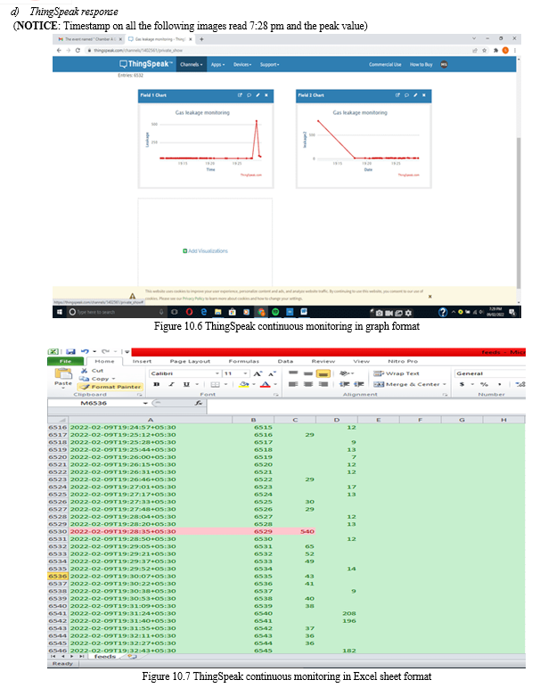Click the ThingSpeak logo
The width and height of the screenshot is (548, 688).
(146, 64)
